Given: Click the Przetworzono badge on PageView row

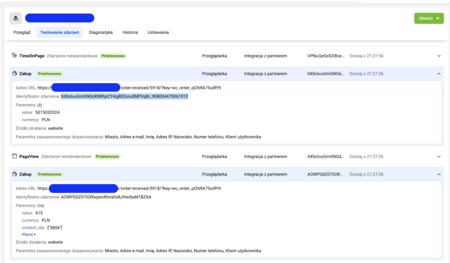Looking at the screenshot, I should 107,156.
